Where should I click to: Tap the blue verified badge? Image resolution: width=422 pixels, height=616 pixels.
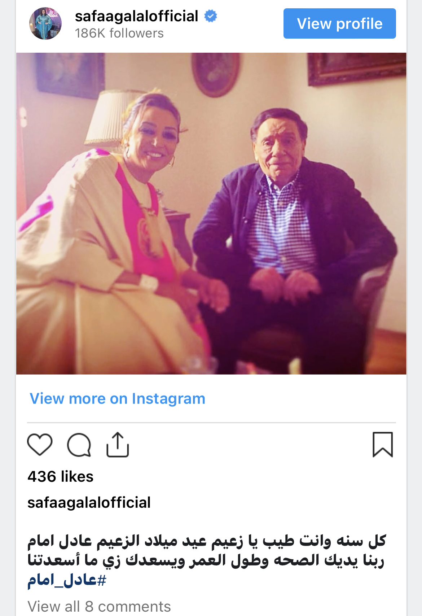211,16
